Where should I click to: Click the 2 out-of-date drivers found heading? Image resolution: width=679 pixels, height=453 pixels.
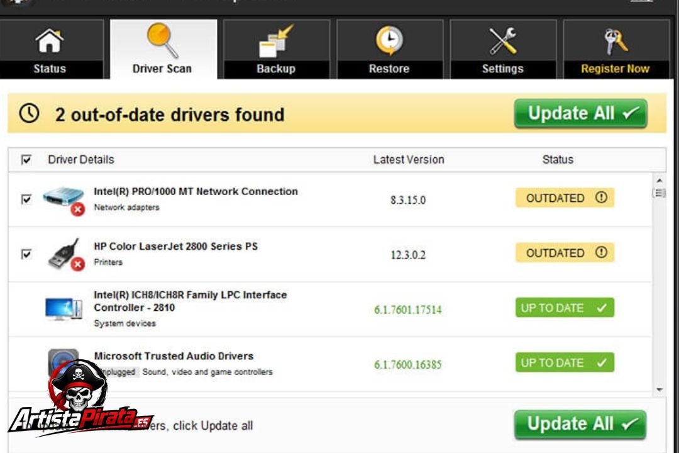(170, 115)
